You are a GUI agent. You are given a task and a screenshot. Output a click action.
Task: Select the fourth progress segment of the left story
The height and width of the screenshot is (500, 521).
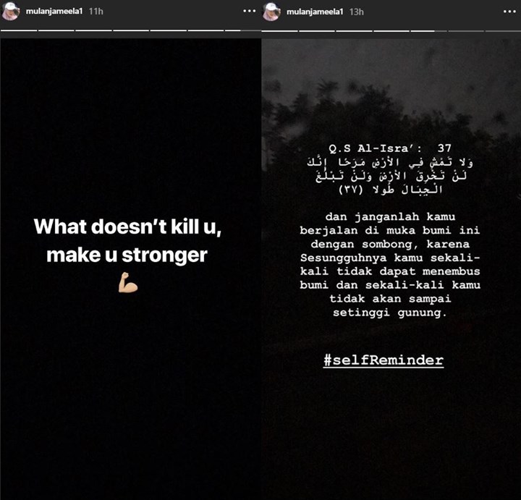[x=131, y=30]
